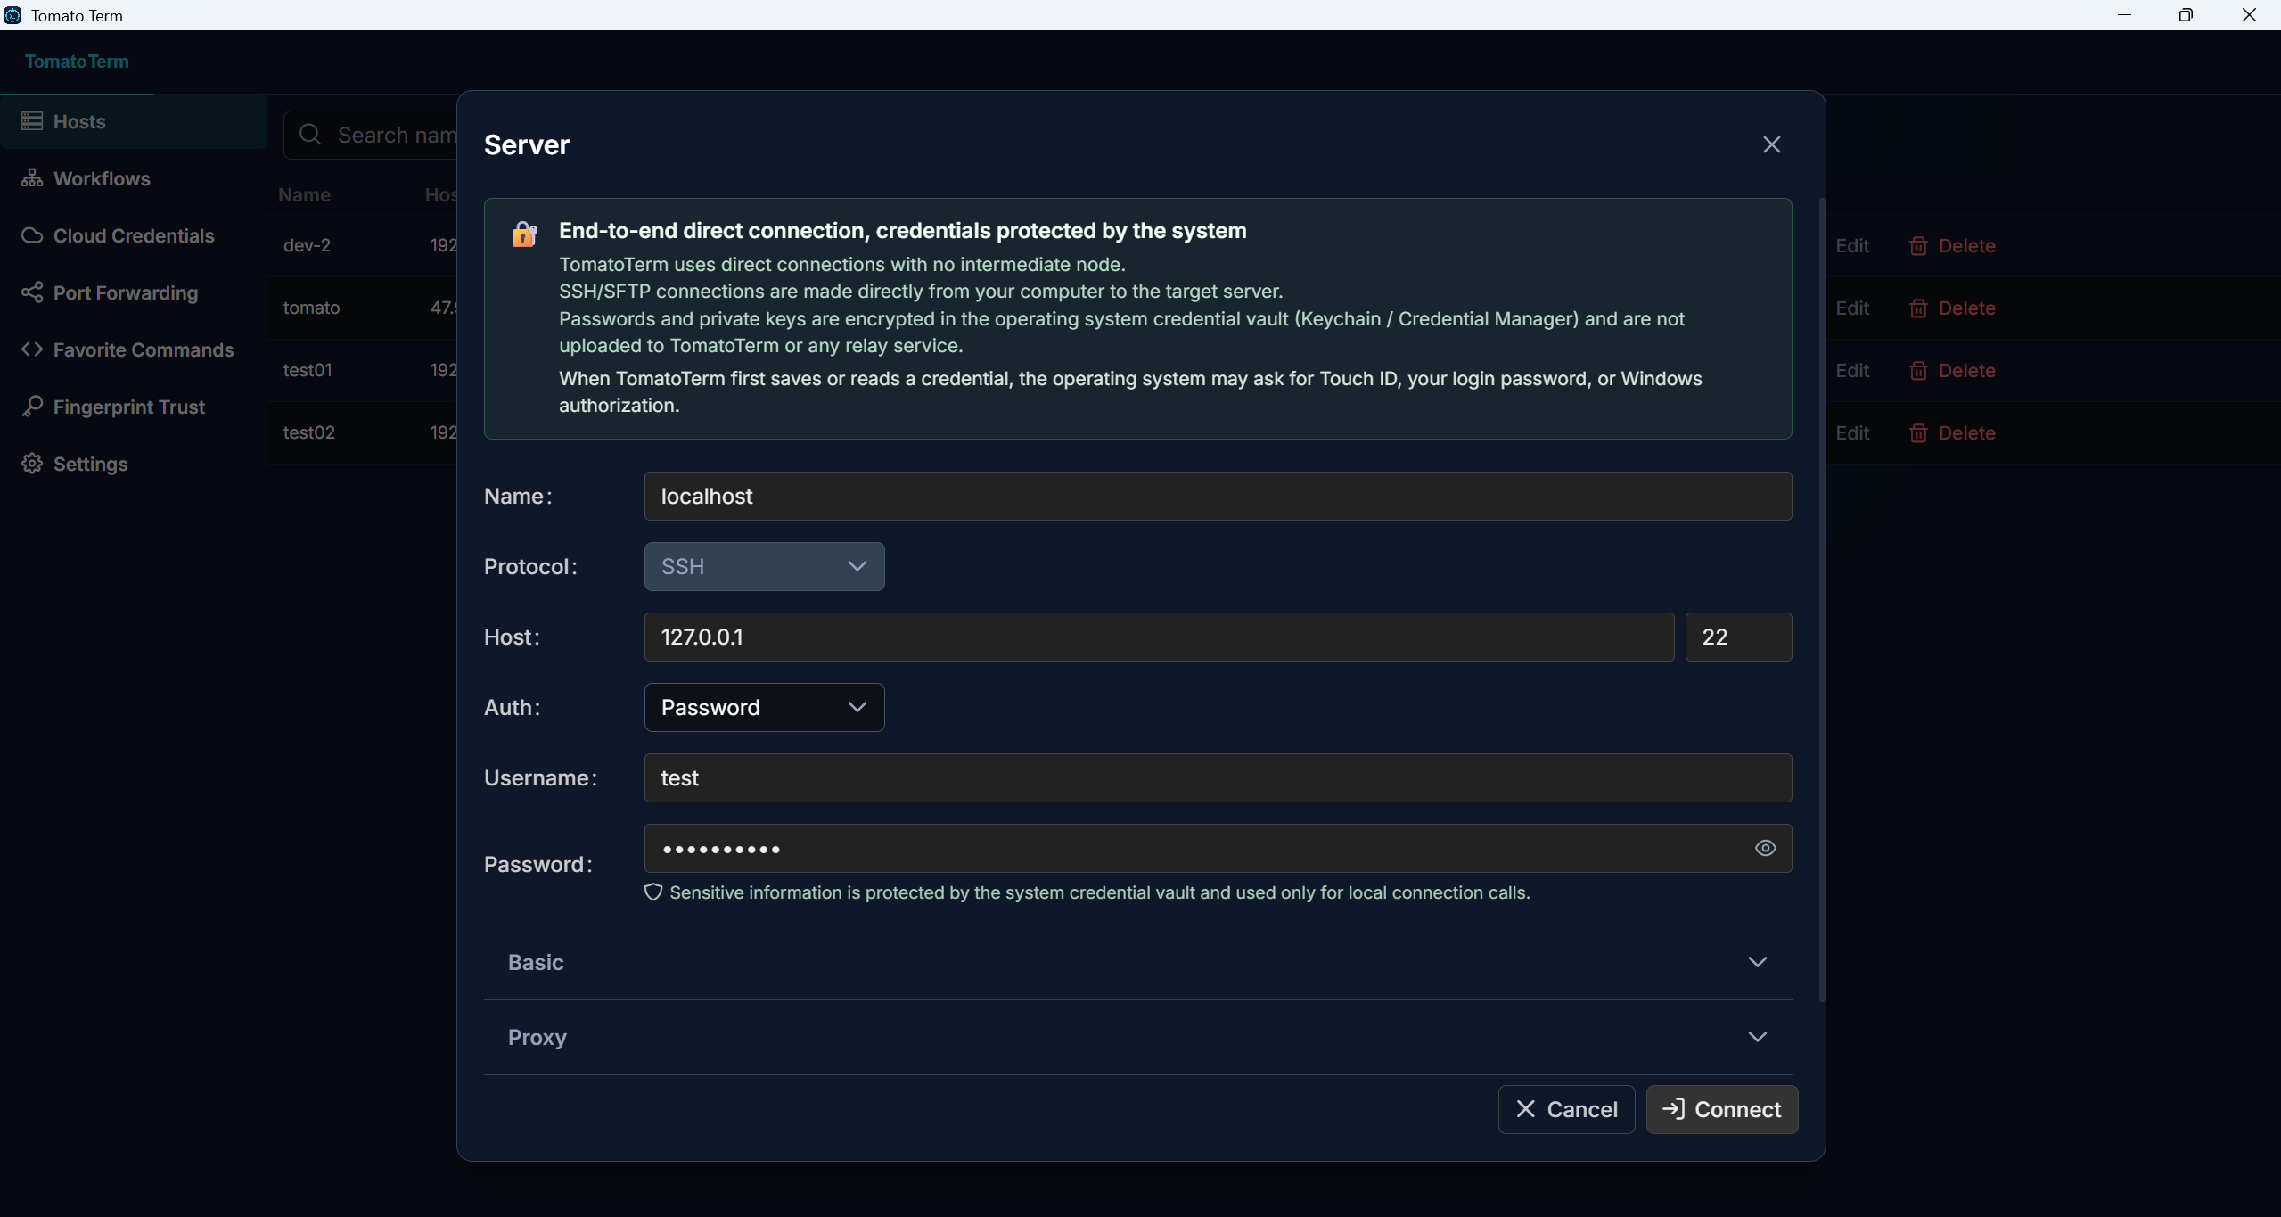Click the Cloud Credentials cloud icon
2281x1217 pixels.
pos(32,235)
